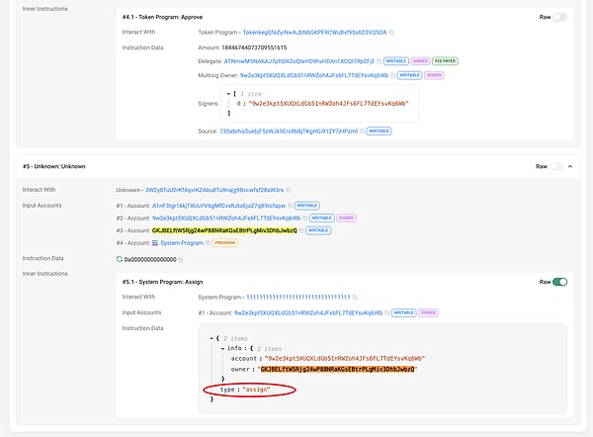Copy highlighted account #3 address GKJBEL...
Image resolution: width=593 pixels, height=437 pixels.
pyautogui.click(x=300, y=230)
